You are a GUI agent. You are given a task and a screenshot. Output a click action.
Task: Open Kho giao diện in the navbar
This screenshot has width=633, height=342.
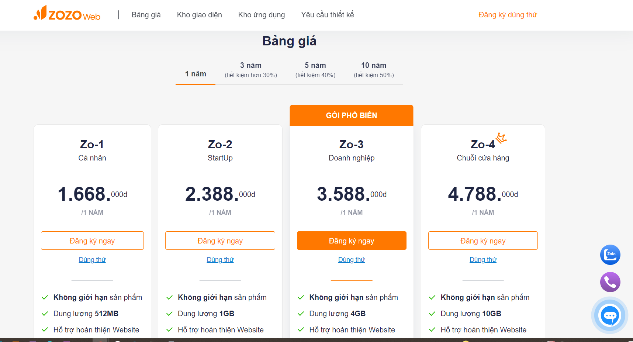[x=200, y=15]
